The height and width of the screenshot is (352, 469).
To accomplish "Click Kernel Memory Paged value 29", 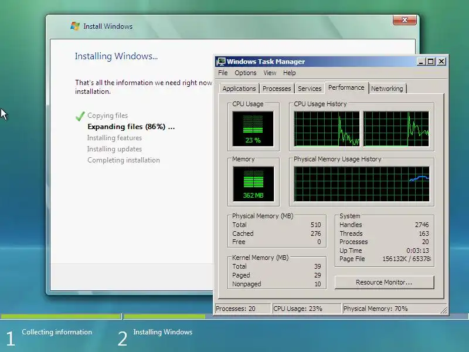I will [318, 275].
